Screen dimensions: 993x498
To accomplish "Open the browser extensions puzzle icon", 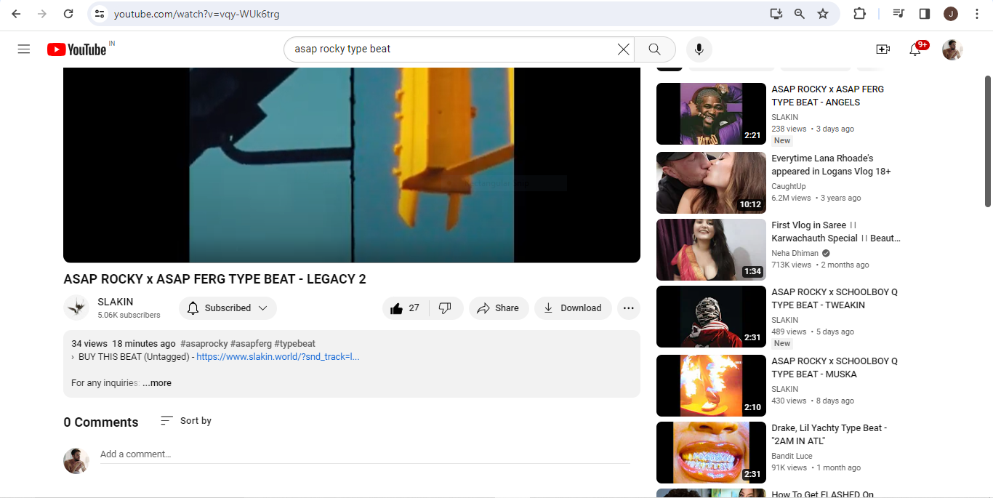I will 859,14.
